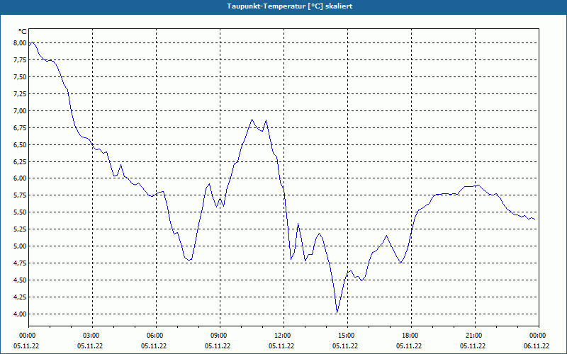Click the 6,00 axis value
This screenshot has height=354, width=567.
[20, 178]
